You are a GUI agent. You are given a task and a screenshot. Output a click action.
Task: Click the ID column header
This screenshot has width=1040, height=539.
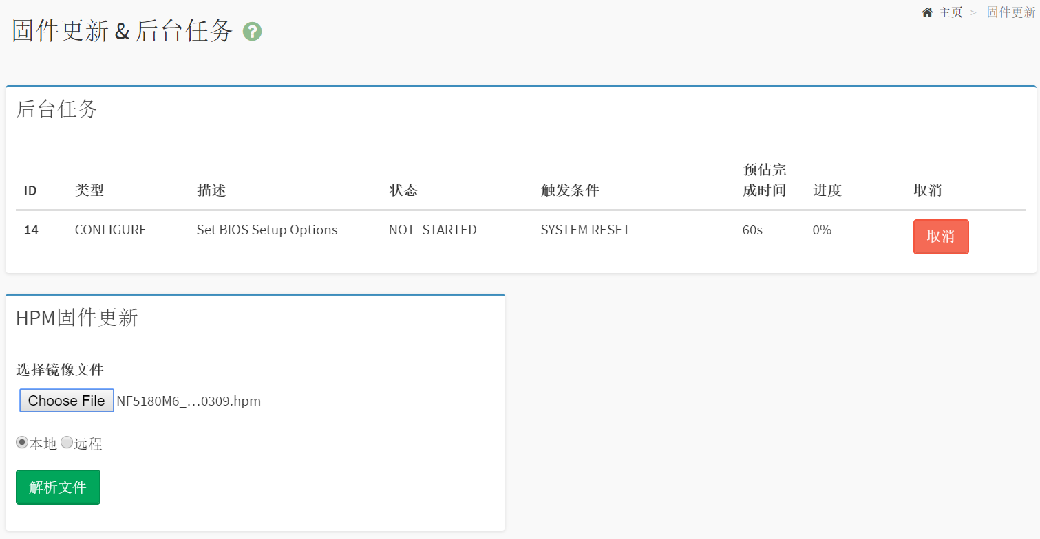(x=30, y=190)
